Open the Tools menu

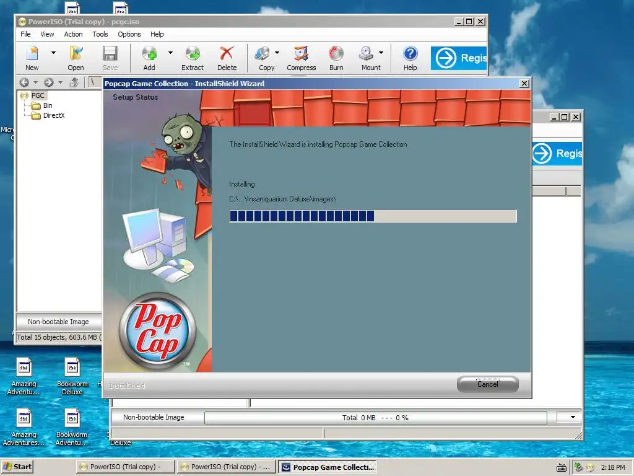pyautogui.click(x=100, y=34)
